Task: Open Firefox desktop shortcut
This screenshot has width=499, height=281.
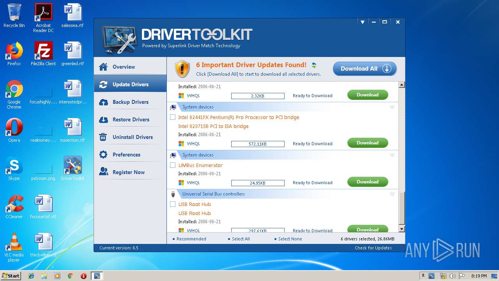Action: tap(14, 54)
